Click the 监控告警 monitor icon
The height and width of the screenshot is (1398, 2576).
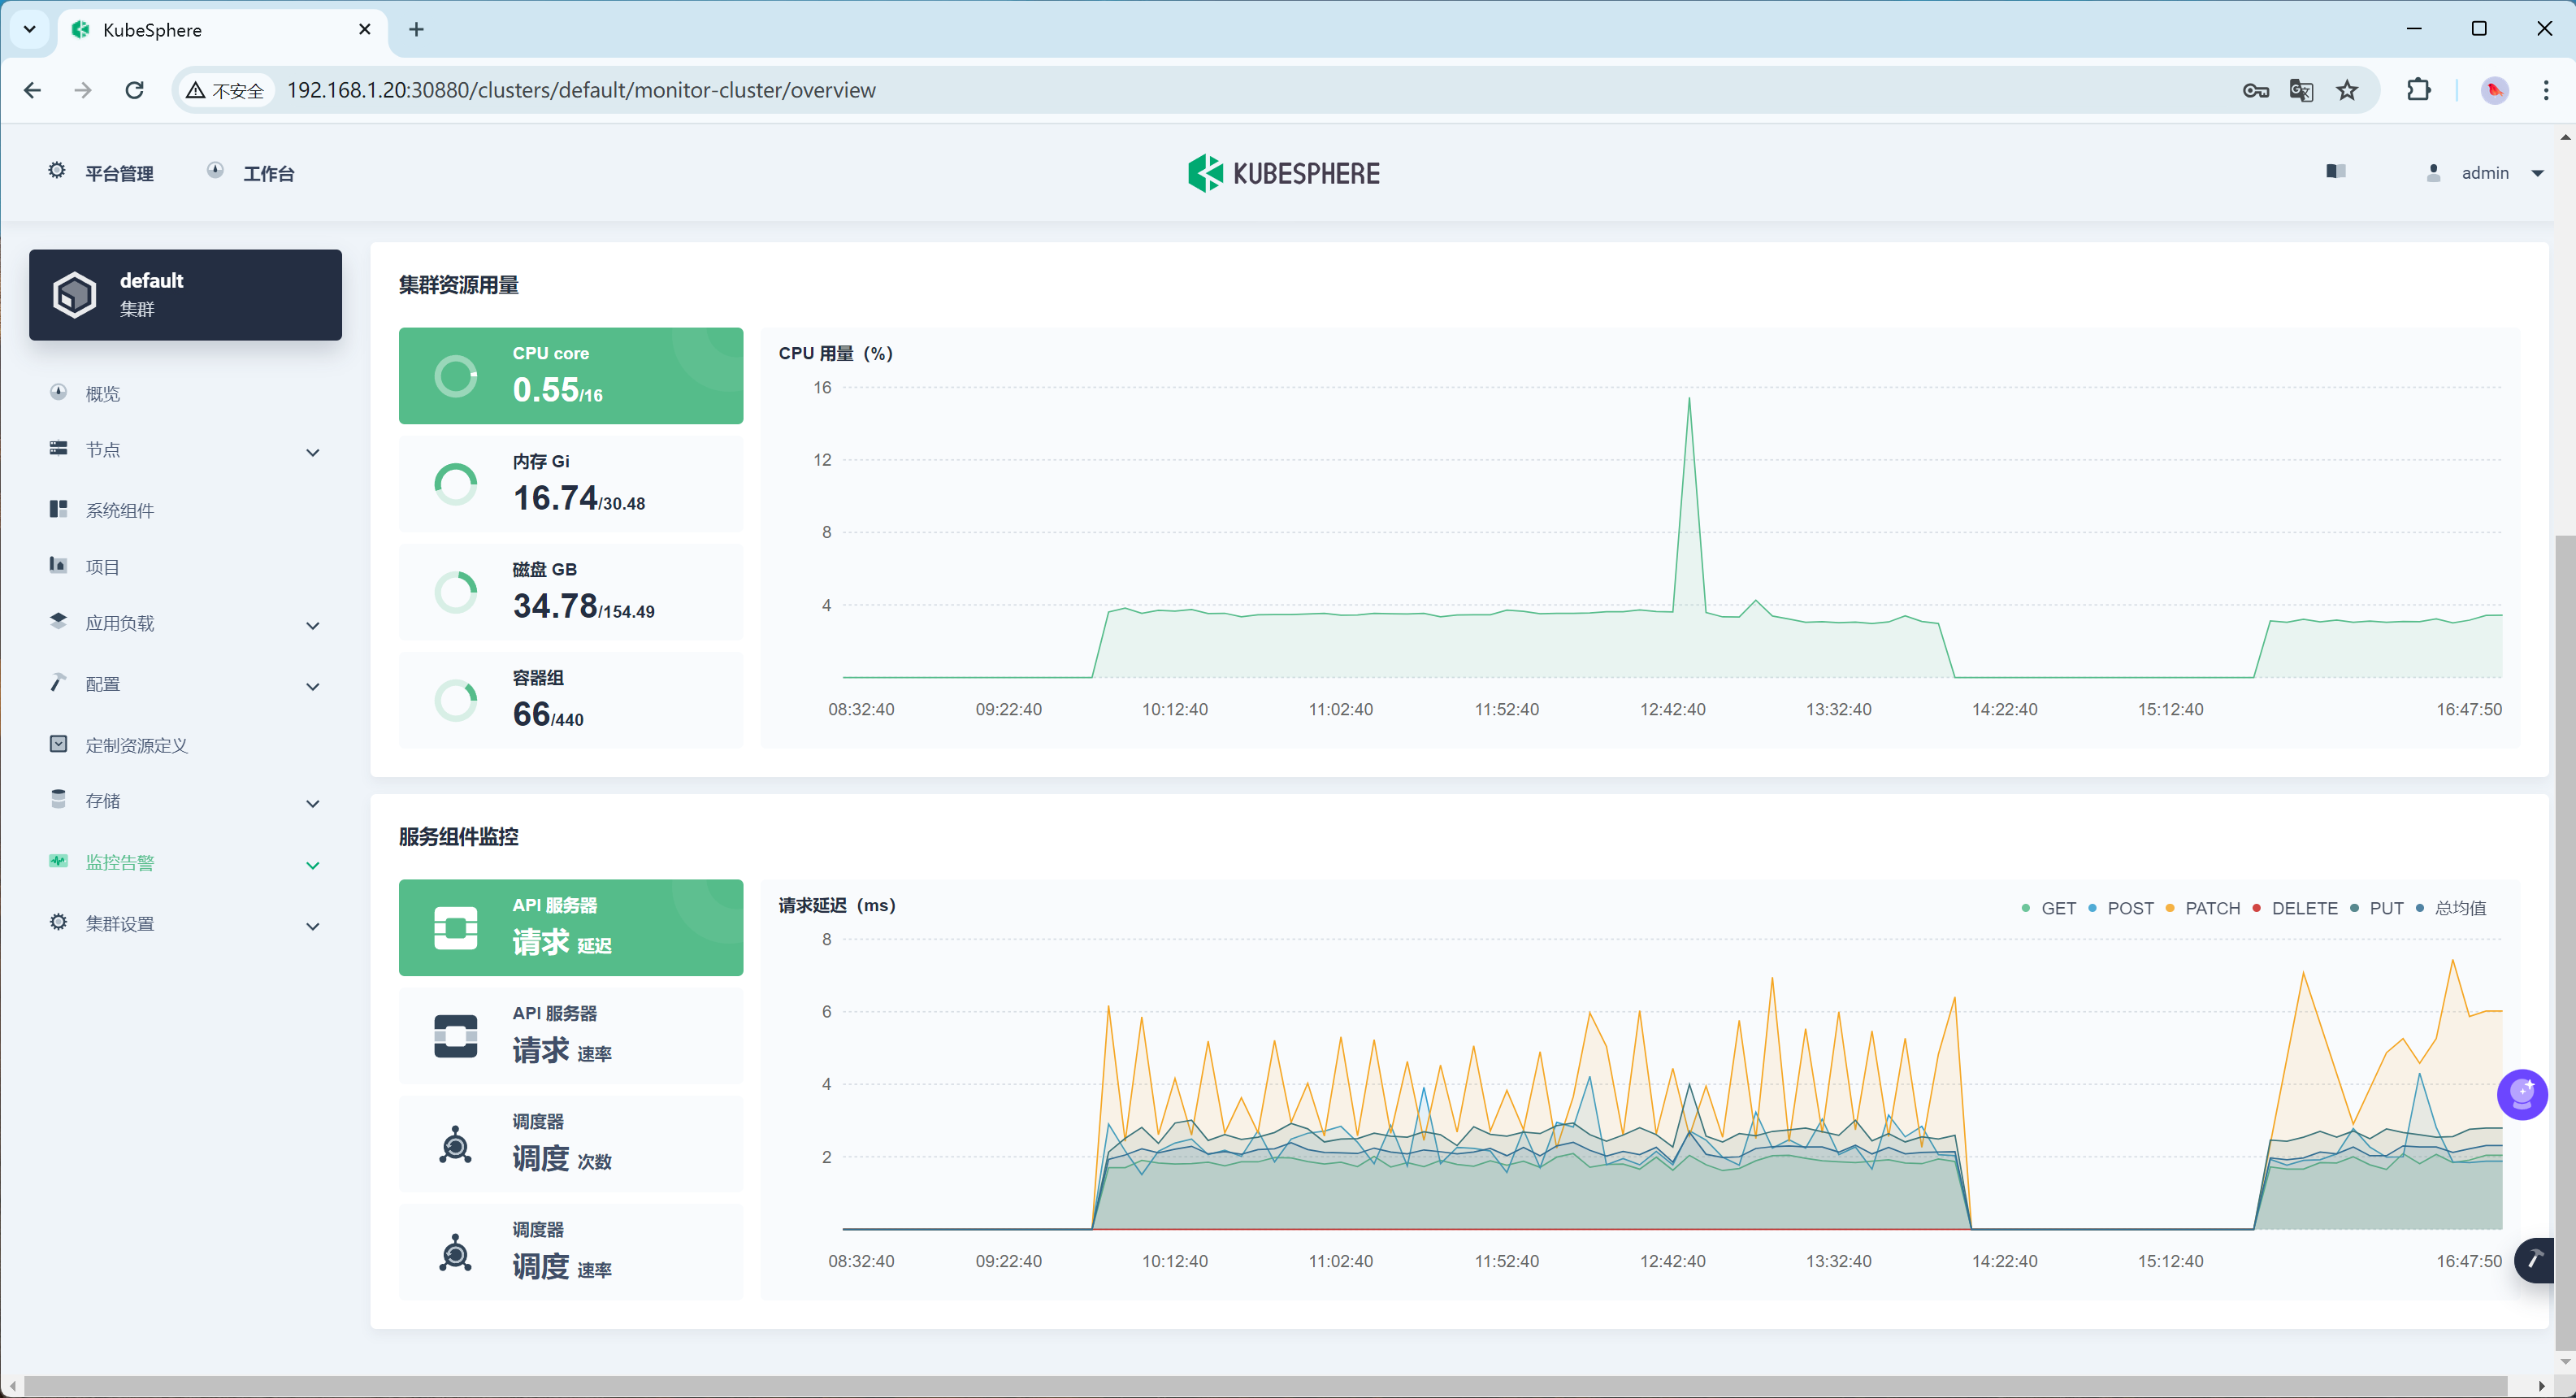coord(58,861)
